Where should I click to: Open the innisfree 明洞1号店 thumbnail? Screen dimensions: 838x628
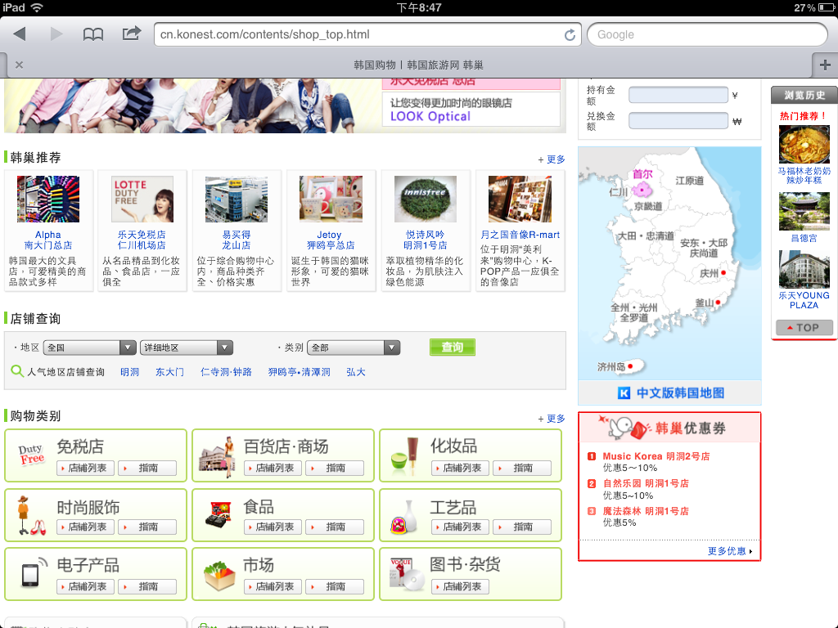click(426, 199)
